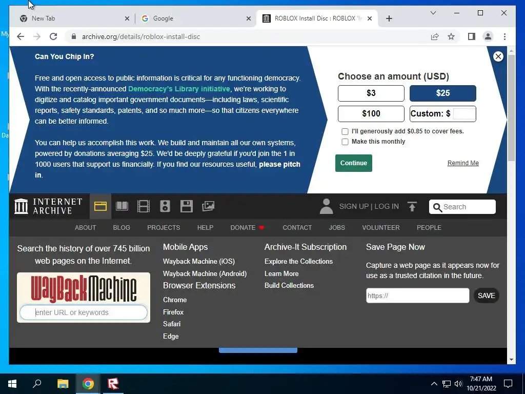
Task: Click the share page icon in address bar
Action: (435, 36)
